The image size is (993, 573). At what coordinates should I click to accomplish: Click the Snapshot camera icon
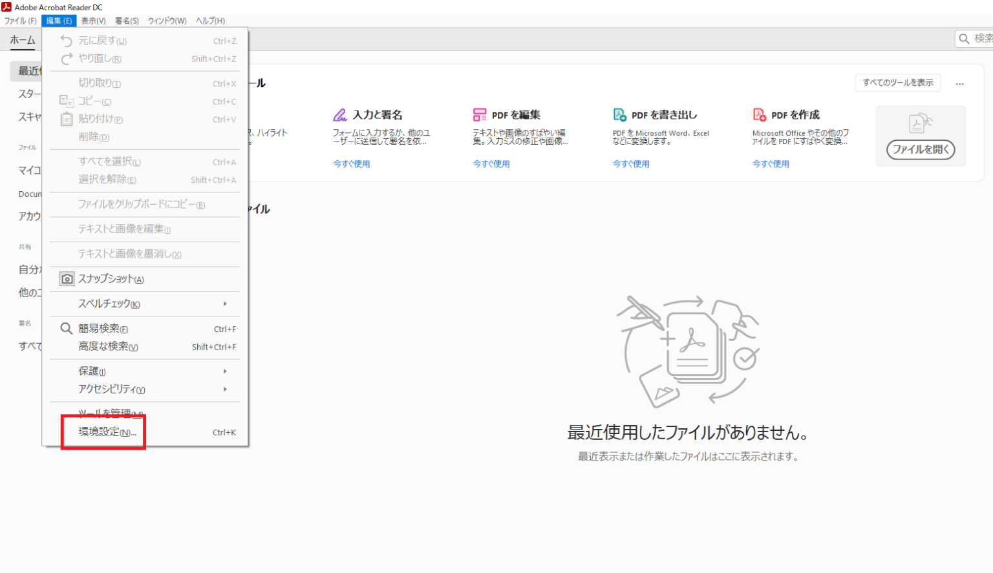pos(67,279)
